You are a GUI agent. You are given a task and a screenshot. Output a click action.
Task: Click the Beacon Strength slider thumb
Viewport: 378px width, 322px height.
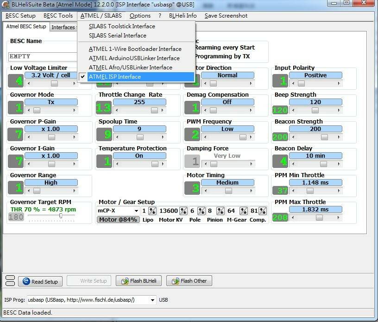point(324,137)
